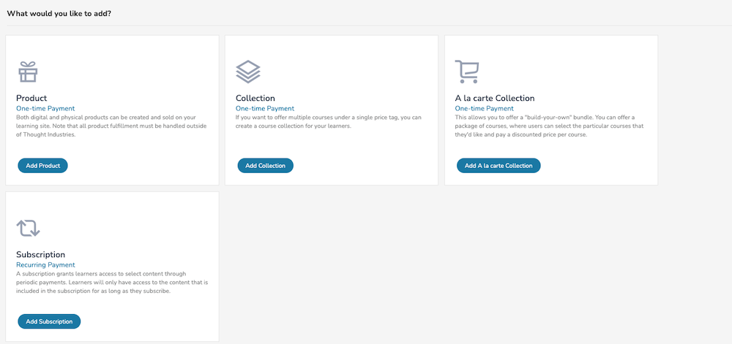This screenshot has height=344, width=732.
Task: Open Add A la carte Collection
Action: click(x=498, y=166)
